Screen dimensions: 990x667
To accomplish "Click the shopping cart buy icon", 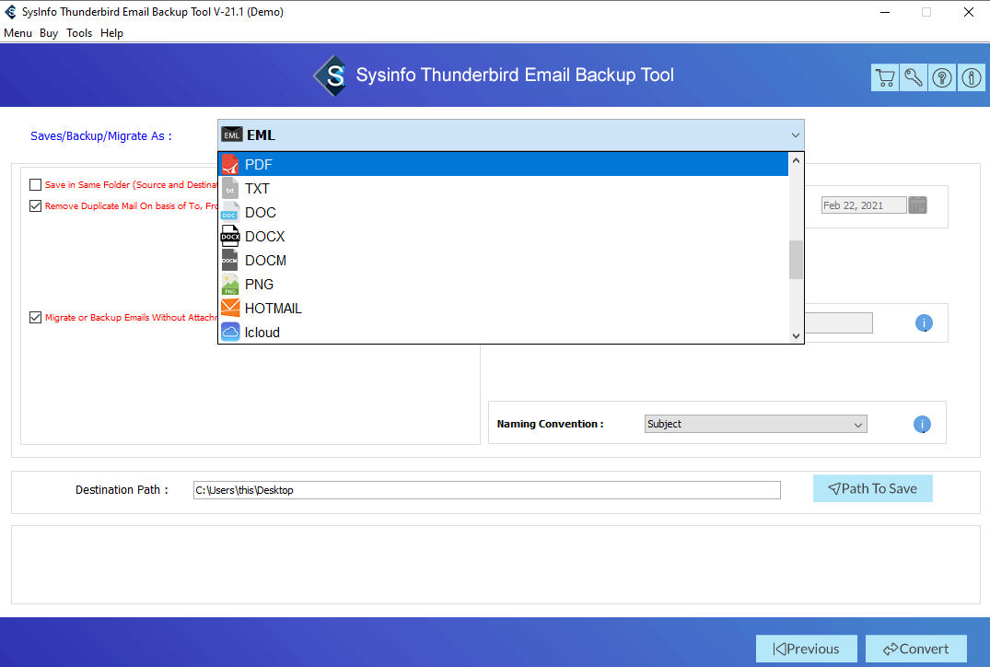I will (885, 78).
